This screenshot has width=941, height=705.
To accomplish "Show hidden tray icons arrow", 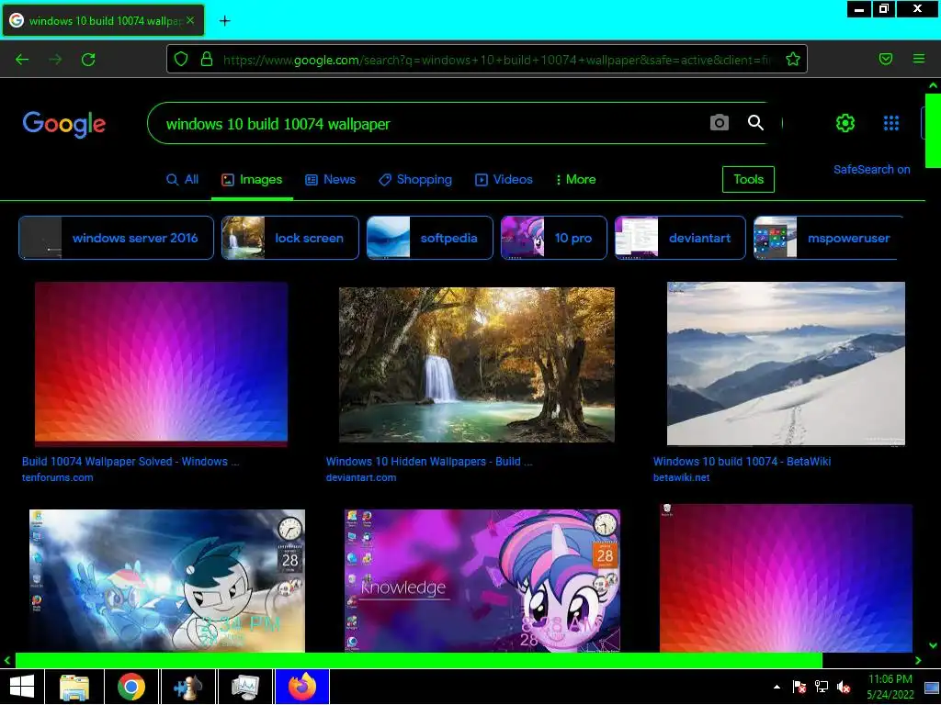I will pos(777,687).
